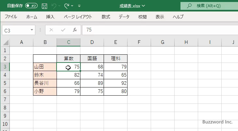Screen dimensions: 238x131
Task: Select column E header
Action: [115, 42]
